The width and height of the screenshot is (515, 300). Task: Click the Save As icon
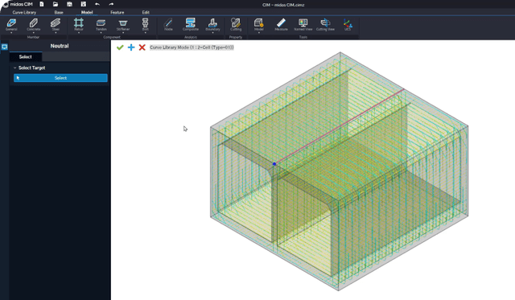pos(84,4)
